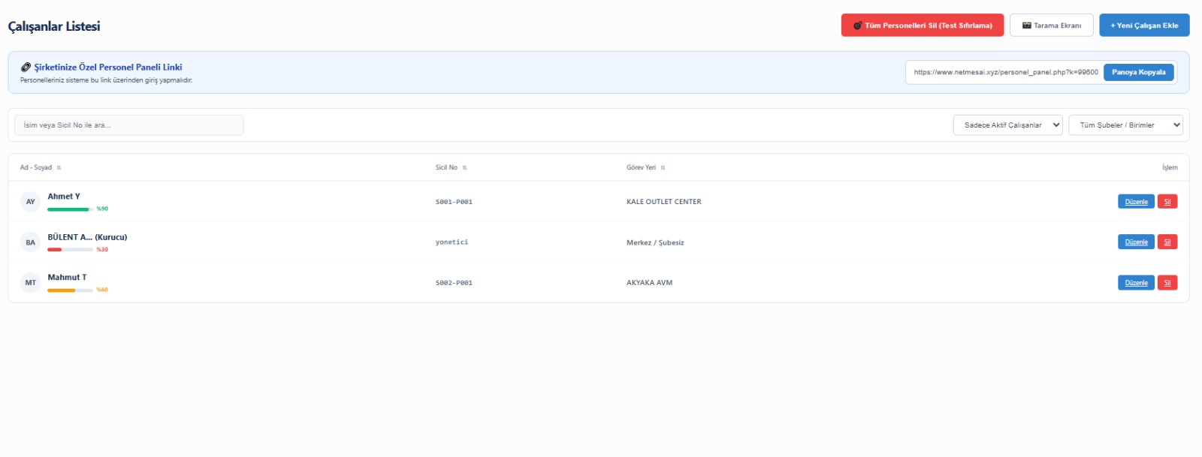This screenshot has height=457, width=1202.
Task: Click İşlem column header
Action: click(1170, 167)
